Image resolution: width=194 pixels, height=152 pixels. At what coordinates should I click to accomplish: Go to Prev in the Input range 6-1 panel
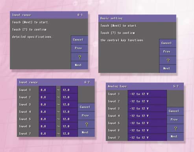point(79,48)
